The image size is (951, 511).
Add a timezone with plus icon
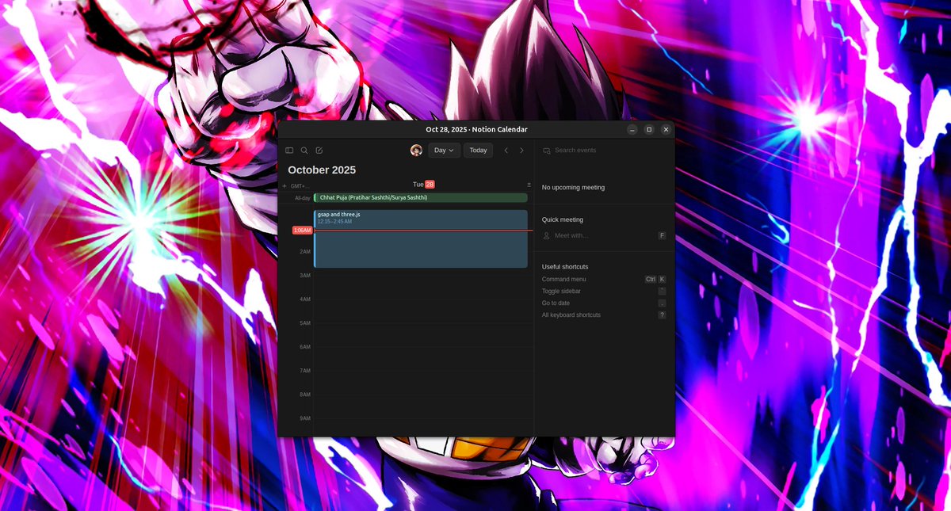click(285, 186)
